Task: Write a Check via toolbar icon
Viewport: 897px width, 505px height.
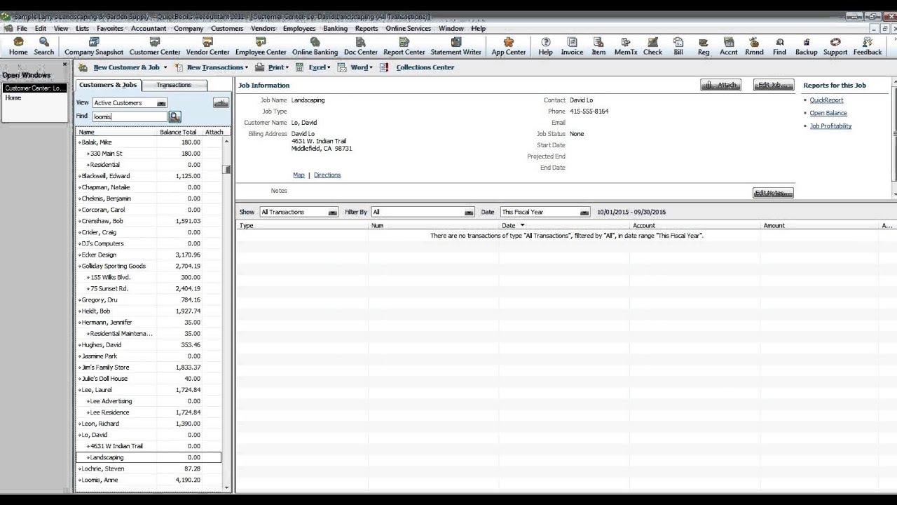Action: pyautogui.click(x=652, y=46)
